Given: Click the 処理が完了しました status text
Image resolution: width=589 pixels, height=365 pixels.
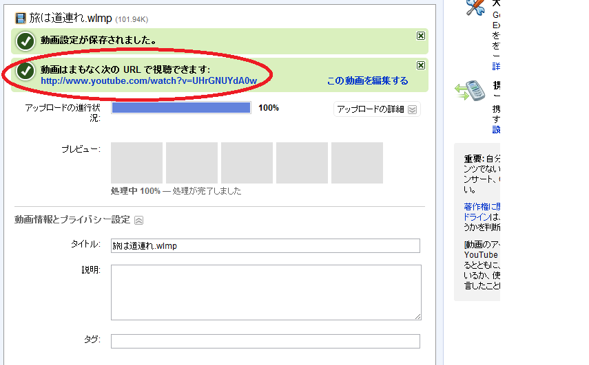Looking at the screenshot, I should point(207,191).
